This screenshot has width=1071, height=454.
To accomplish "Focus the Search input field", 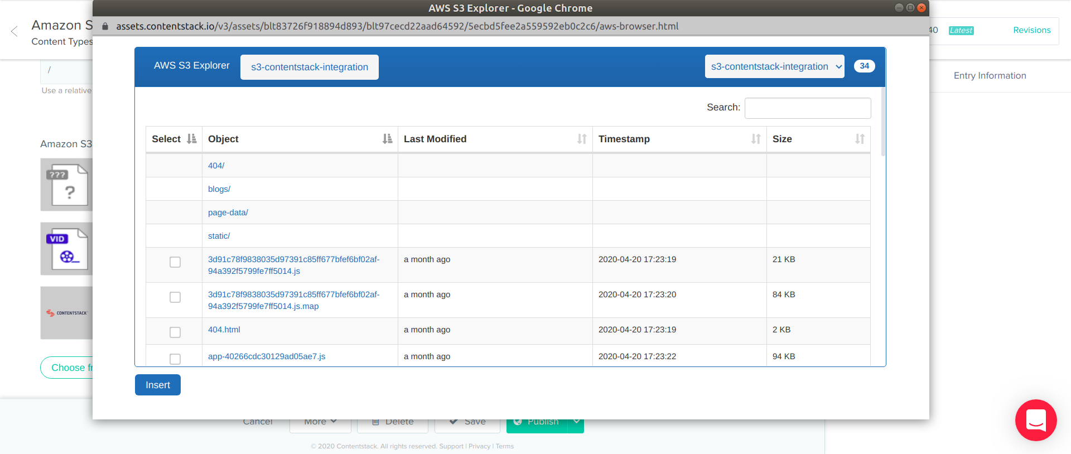I will [x=808, y=108].
